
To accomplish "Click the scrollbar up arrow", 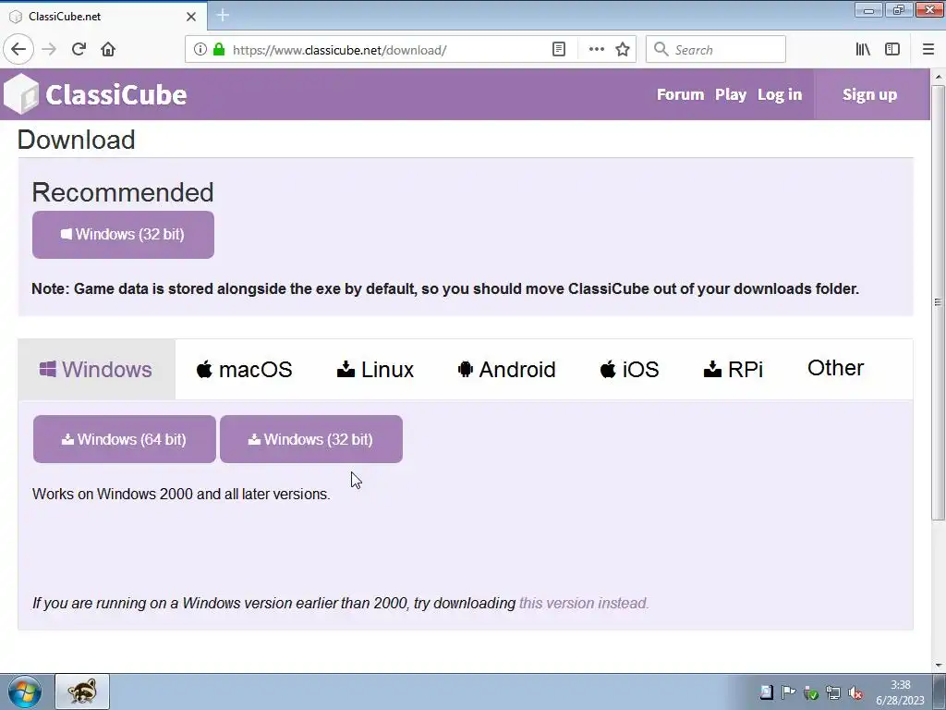I will click(939, 78).
